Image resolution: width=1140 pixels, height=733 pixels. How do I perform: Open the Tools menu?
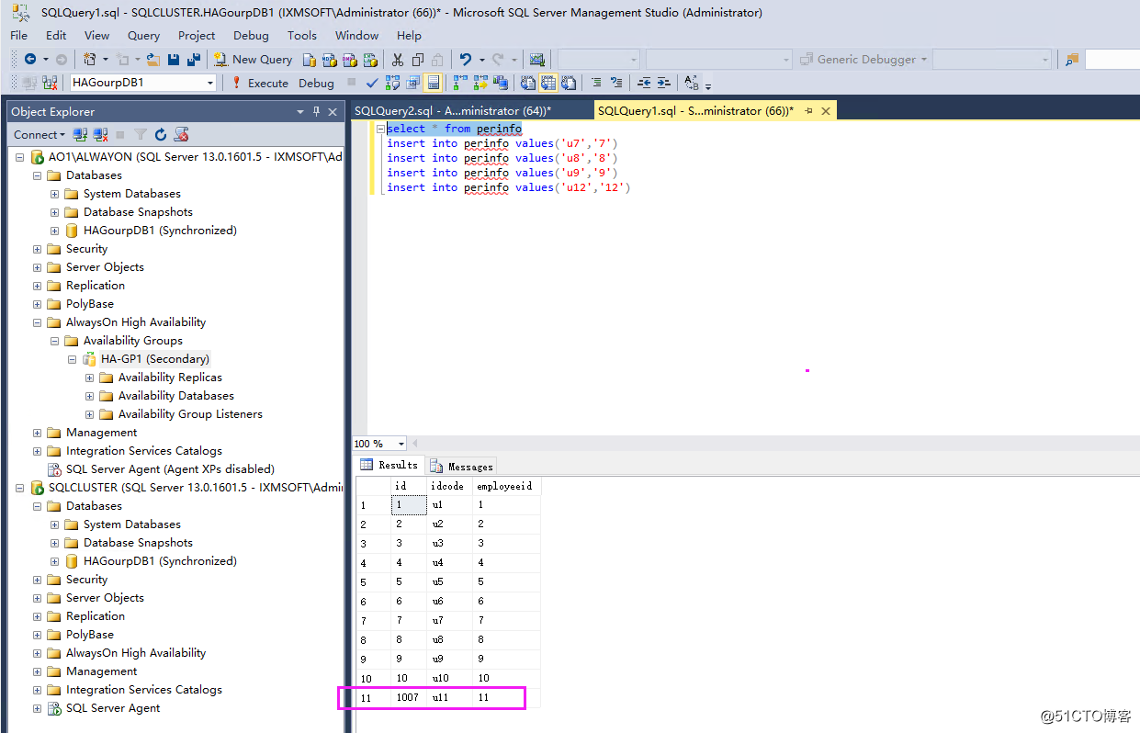tap(301, 35)
